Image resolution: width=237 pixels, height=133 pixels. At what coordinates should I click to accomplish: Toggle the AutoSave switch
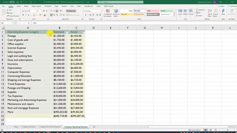tap(12, 2)
